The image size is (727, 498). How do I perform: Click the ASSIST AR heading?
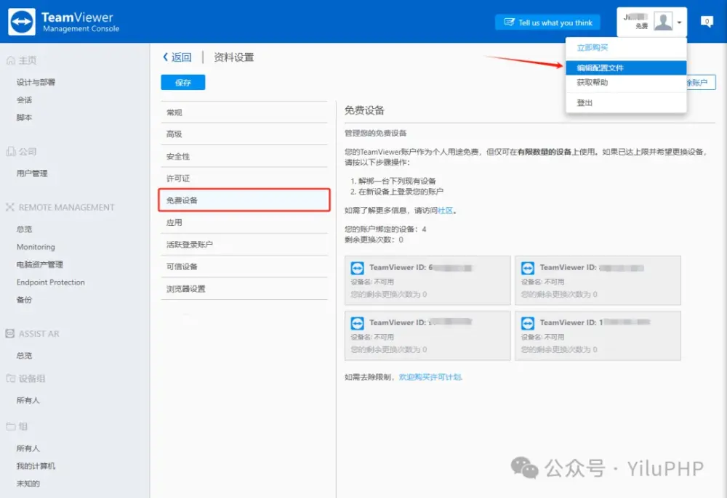pos(39,334)
